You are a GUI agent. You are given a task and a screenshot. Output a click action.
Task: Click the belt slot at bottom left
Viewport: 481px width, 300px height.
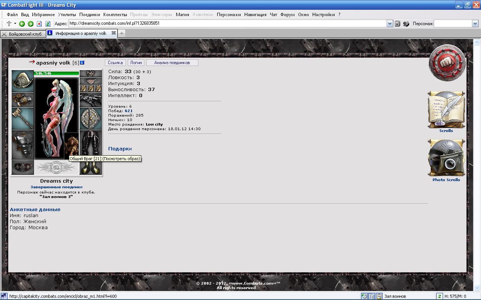(23, 167)
